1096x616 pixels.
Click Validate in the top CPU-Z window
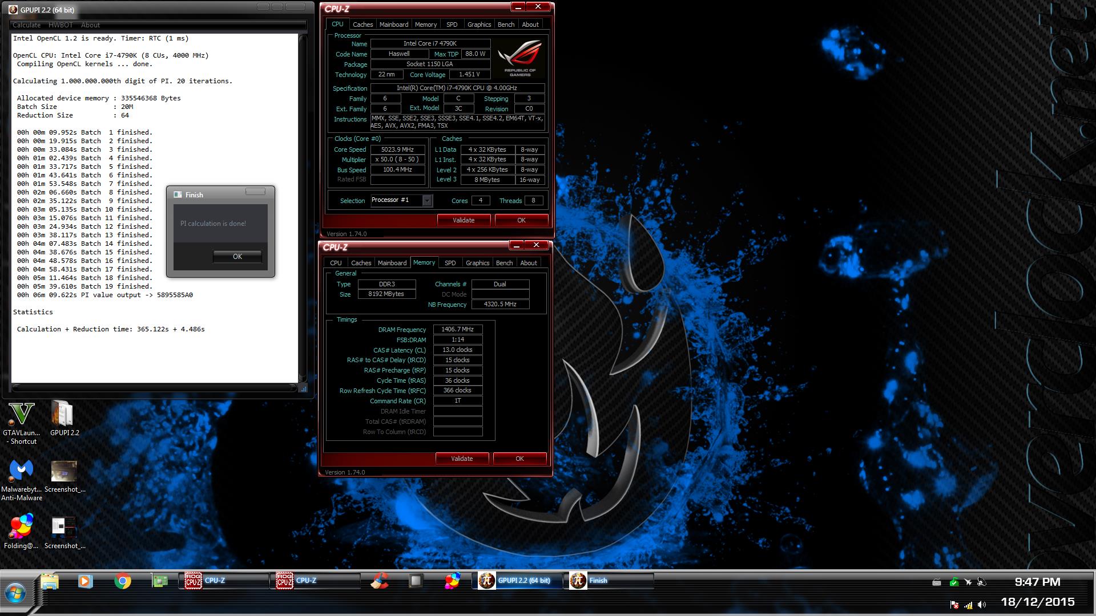(x=464, y=220)
